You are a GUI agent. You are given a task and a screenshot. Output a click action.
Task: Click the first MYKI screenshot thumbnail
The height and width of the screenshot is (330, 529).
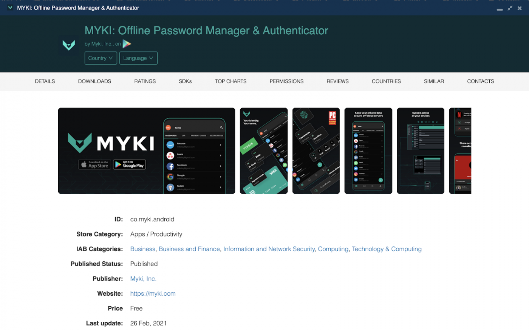point(147,150)
